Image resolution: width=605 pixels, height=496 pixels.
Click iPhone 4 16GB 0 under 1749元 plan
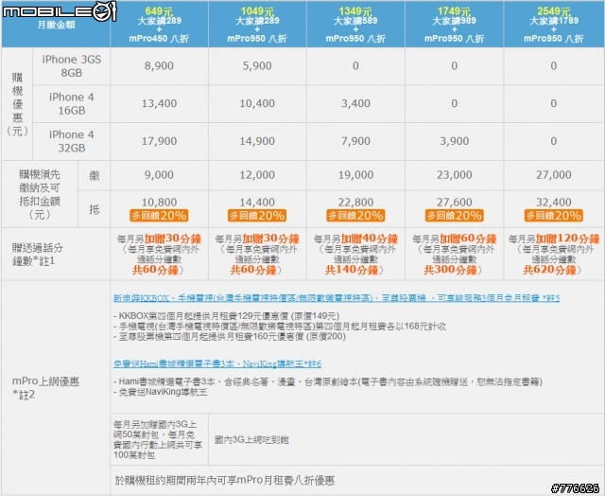(x=455, y=103)
